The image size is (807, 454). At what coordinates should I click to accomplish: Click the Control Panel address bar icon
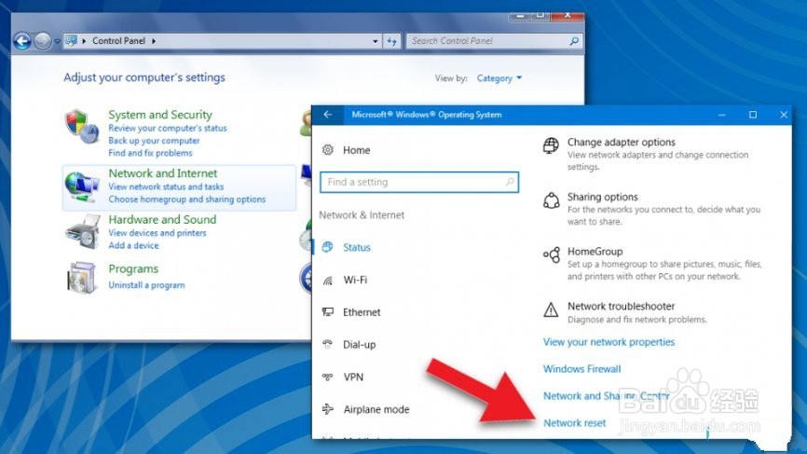[72, 40]
